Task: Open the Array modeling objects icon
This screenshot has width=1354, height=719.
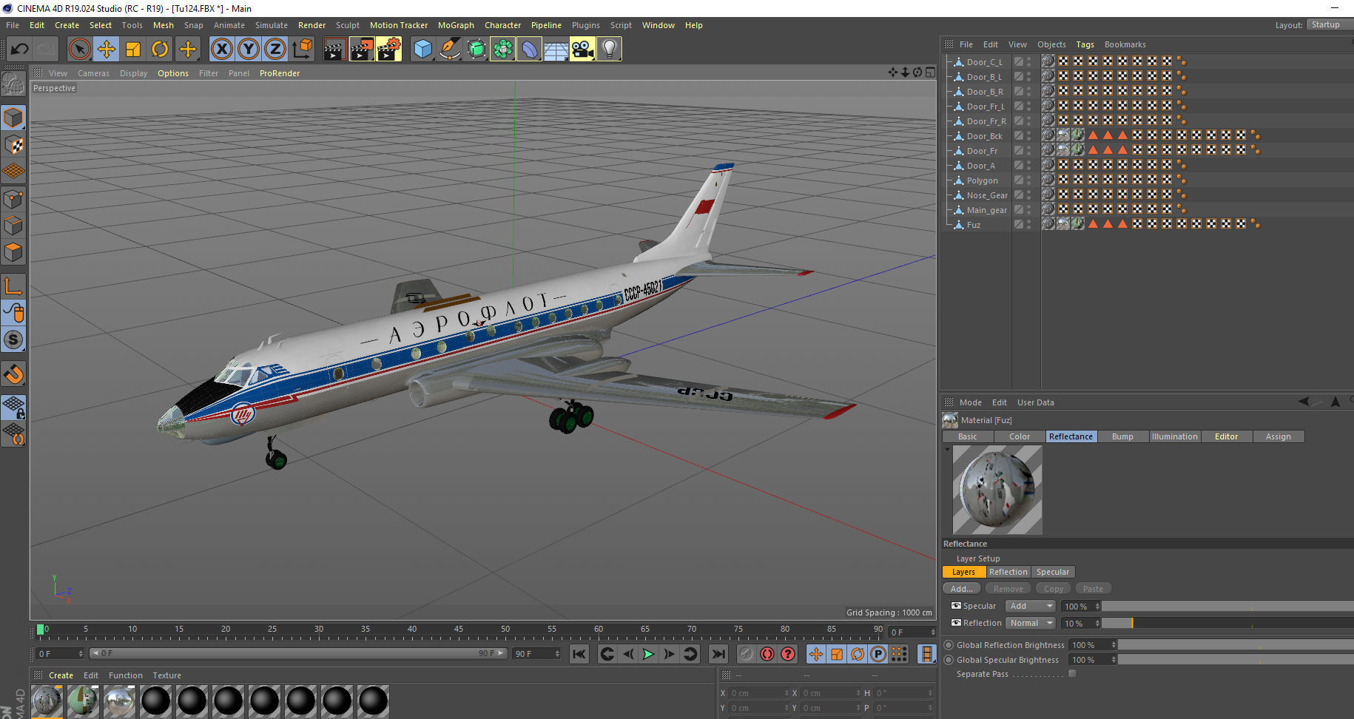Action: point(502,50)
